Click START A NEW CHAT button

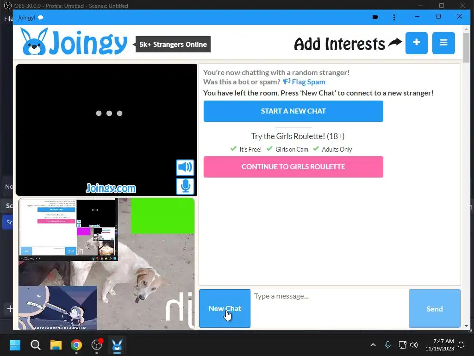tap(293, 111)
